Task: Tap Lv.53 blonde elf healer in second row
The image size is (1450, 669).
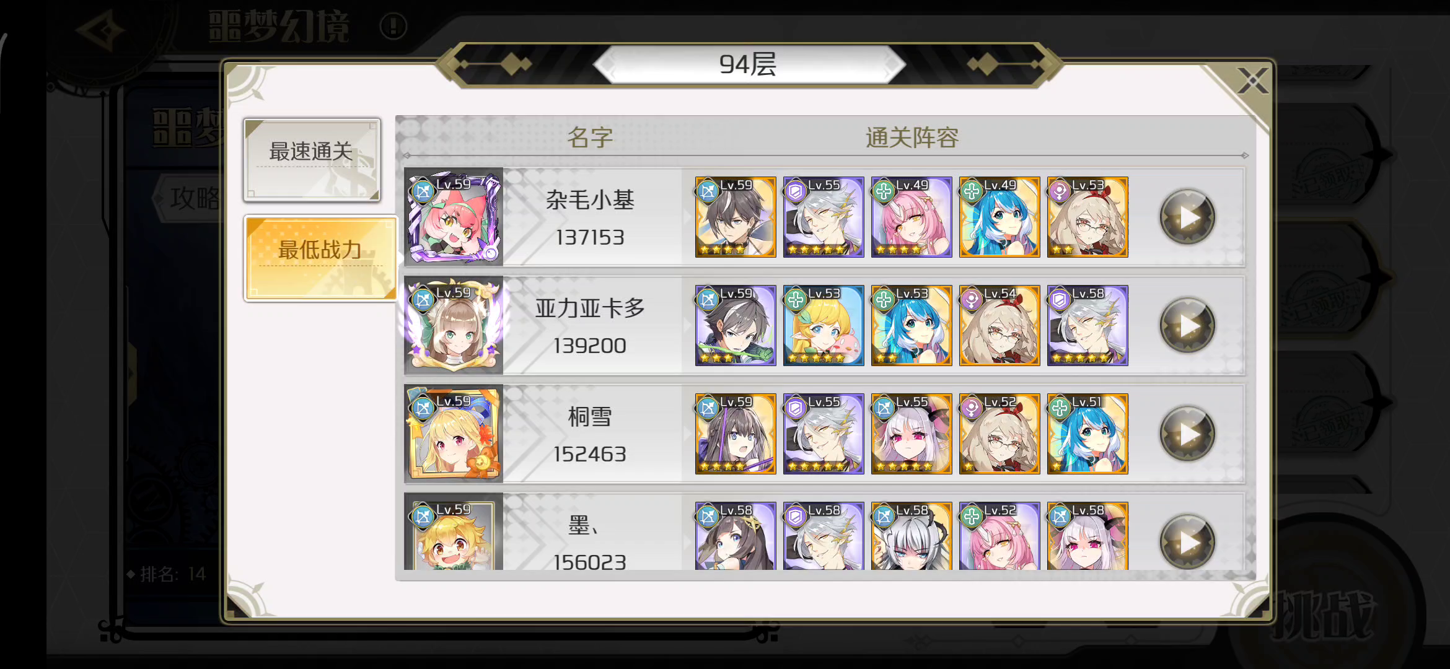Action: coord(823,325)
